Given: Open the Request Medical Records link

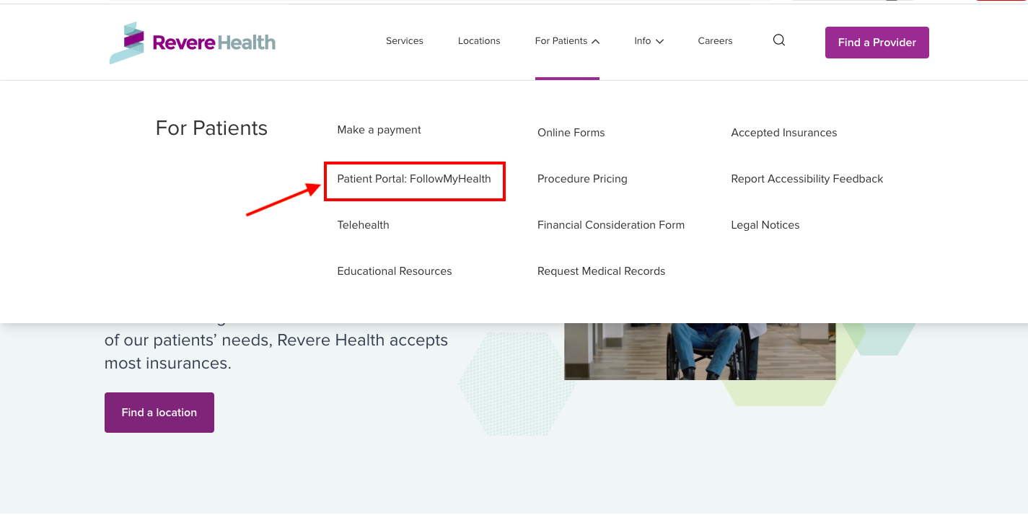Looking at the screenshot, I should point(602,270).
